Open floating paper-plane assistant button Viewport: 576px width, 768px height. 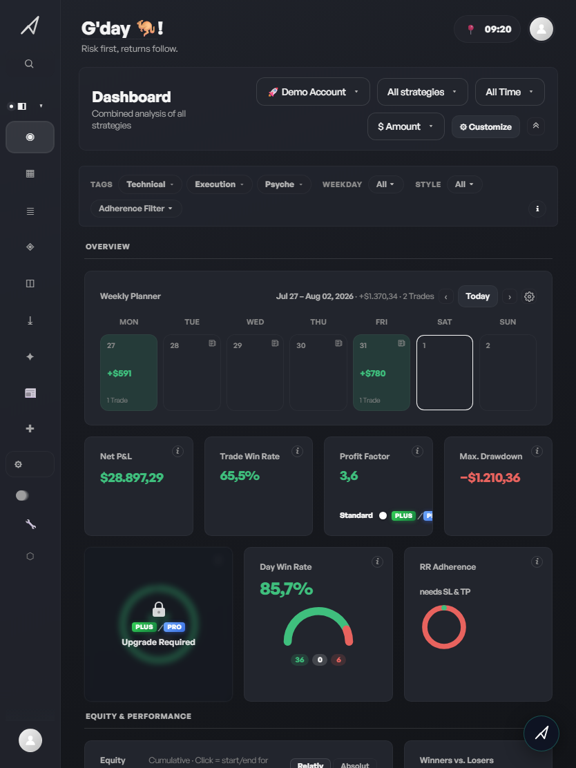[541, 733]
